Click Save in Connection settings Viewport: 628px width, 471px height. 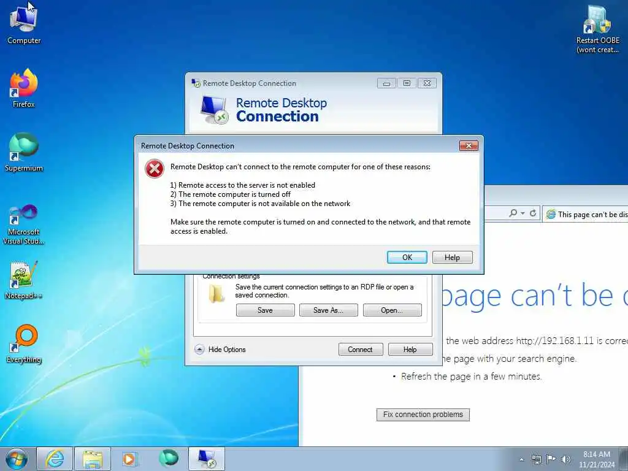point(265,310)
